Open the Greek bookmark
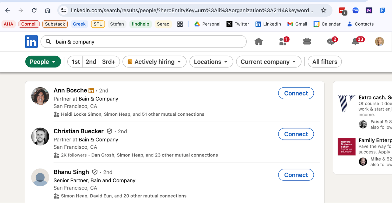The image size is (392, 203). tap(79, 24)
